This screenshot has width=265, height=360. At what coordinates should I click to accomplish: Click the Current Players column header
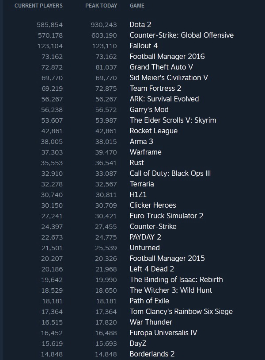pos(38,6)
